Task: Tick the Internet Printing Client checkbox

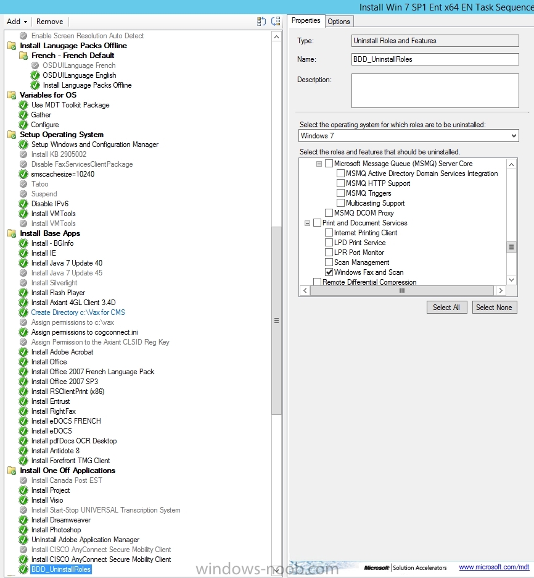Action: coord(329,233)
